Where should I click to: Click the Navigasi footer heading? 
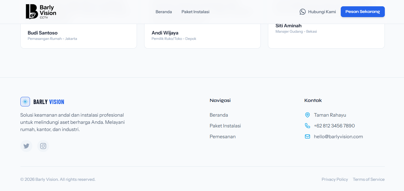220,100
